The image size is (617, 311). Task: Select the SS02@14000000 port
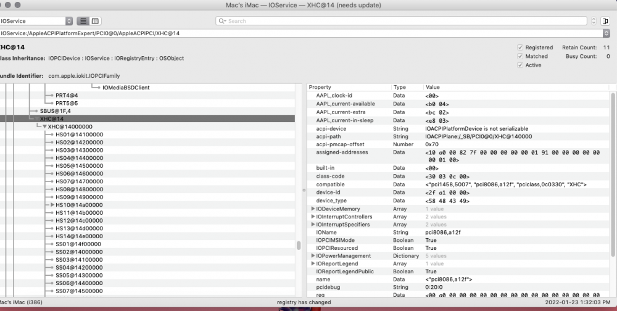click(79, 252)
